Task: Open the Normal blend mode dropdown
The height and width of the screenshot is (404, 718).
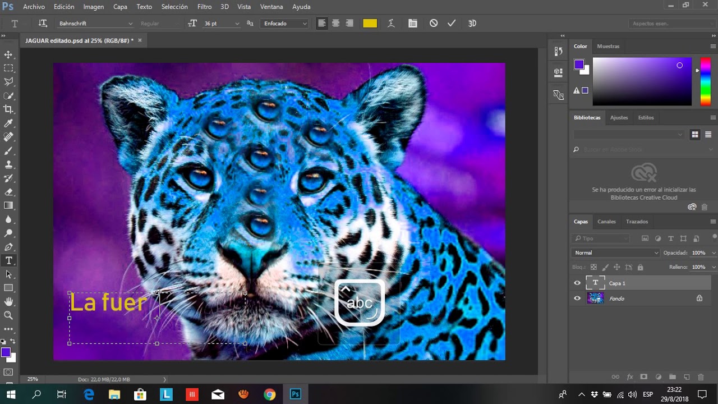Action: [616, 253]
